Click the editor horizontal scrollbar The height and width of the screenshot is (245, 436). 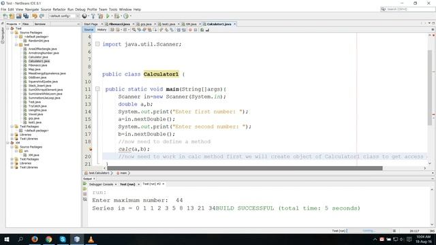click(x=245, y=168)
